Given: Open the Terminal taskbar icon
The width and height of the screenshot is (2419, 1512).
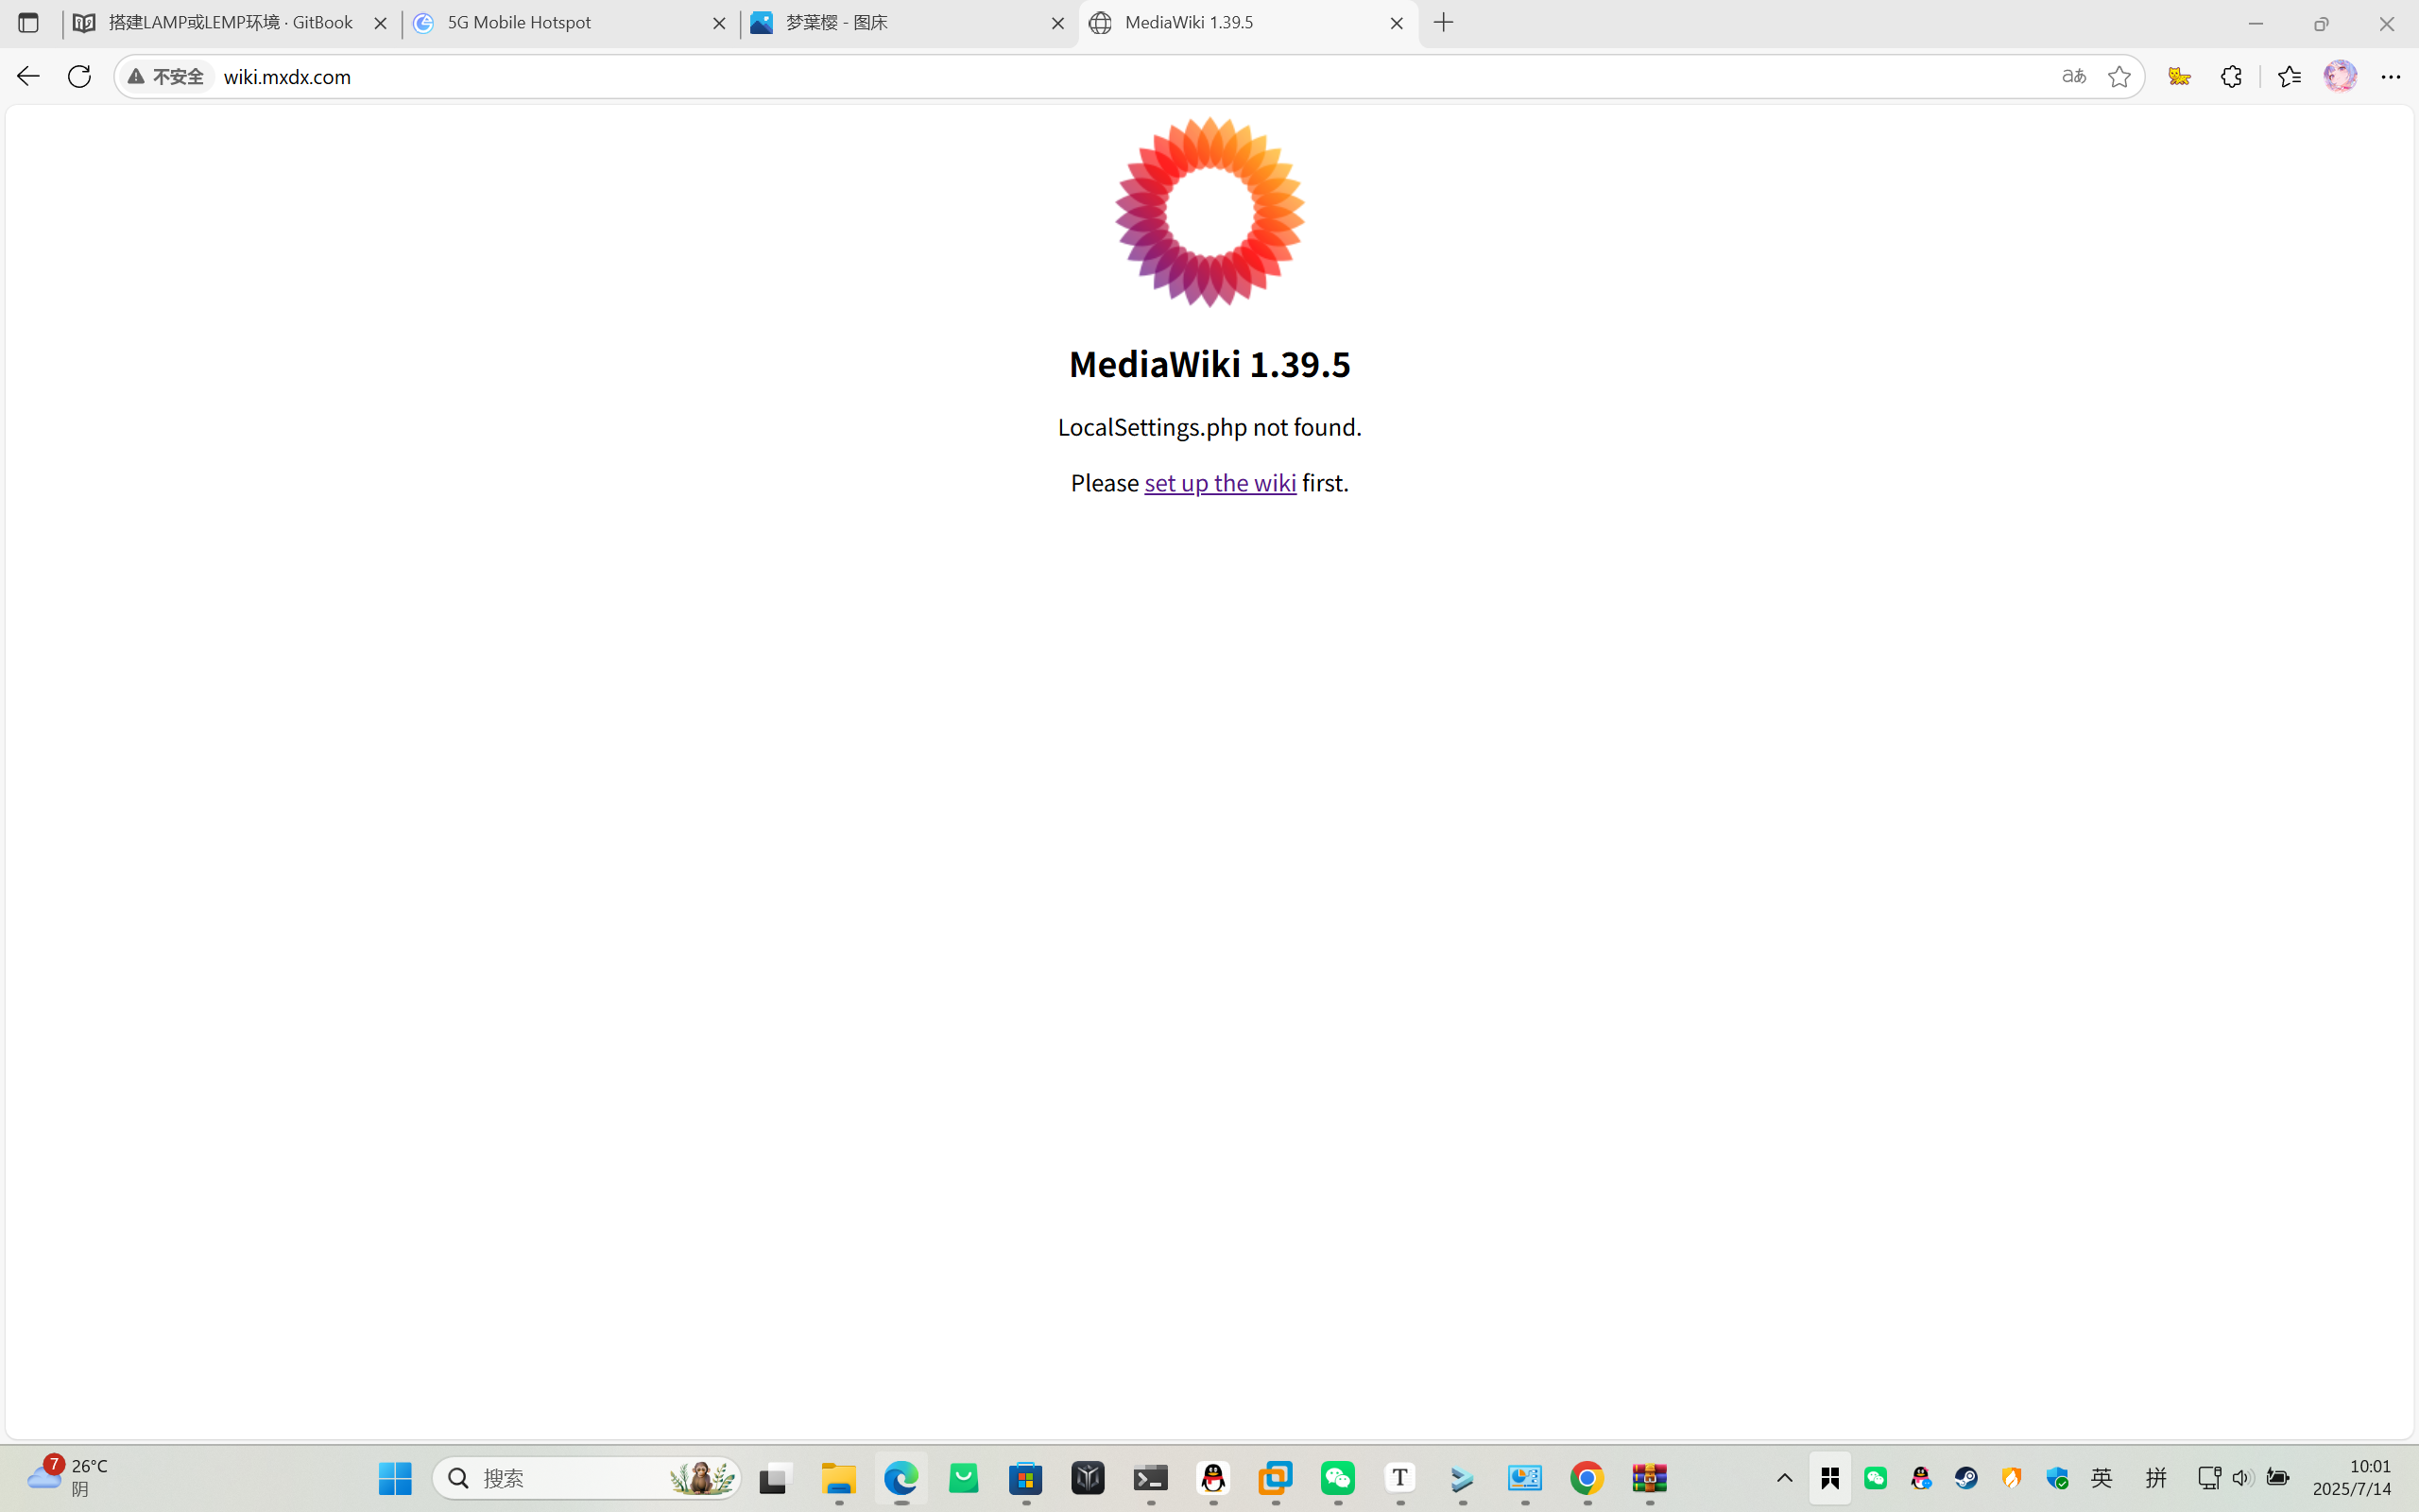Looking at the screenshot, I should click(x=1151, y=1478).
